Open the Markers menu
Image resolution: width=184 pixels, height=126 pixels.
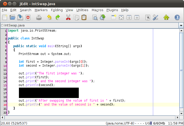coord(41,10)
